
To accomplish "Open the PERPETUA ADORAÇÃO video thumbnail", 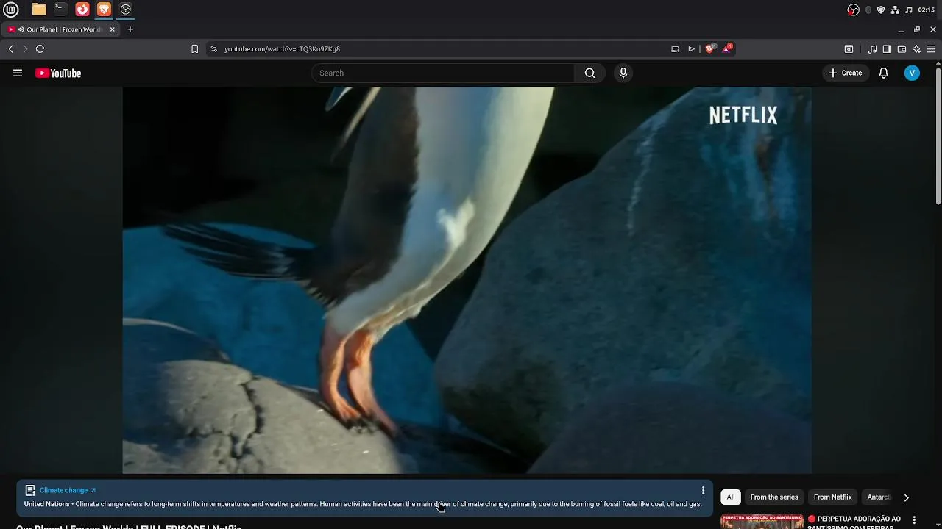I will tap(762, 522).
